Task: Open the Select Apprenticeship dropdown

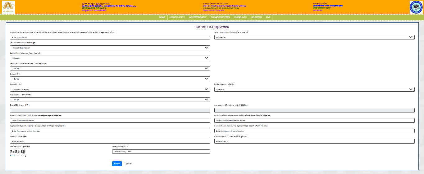Action: (314, 37)
